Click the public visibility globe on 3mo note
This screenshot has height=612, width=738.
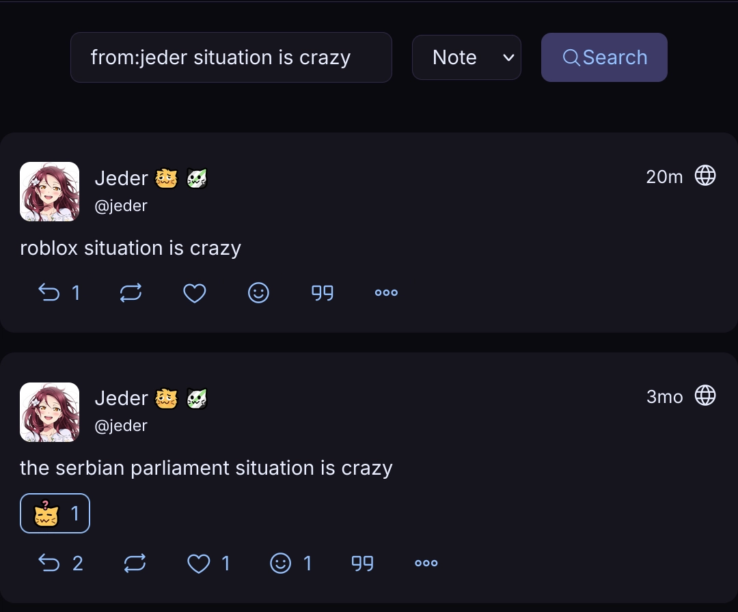point(705,395)
